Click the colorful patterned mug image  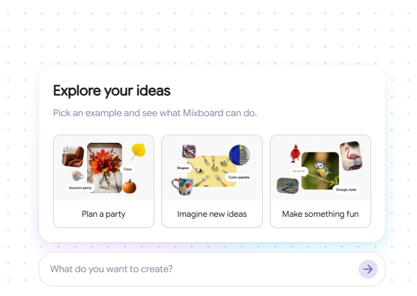[182, 187]
